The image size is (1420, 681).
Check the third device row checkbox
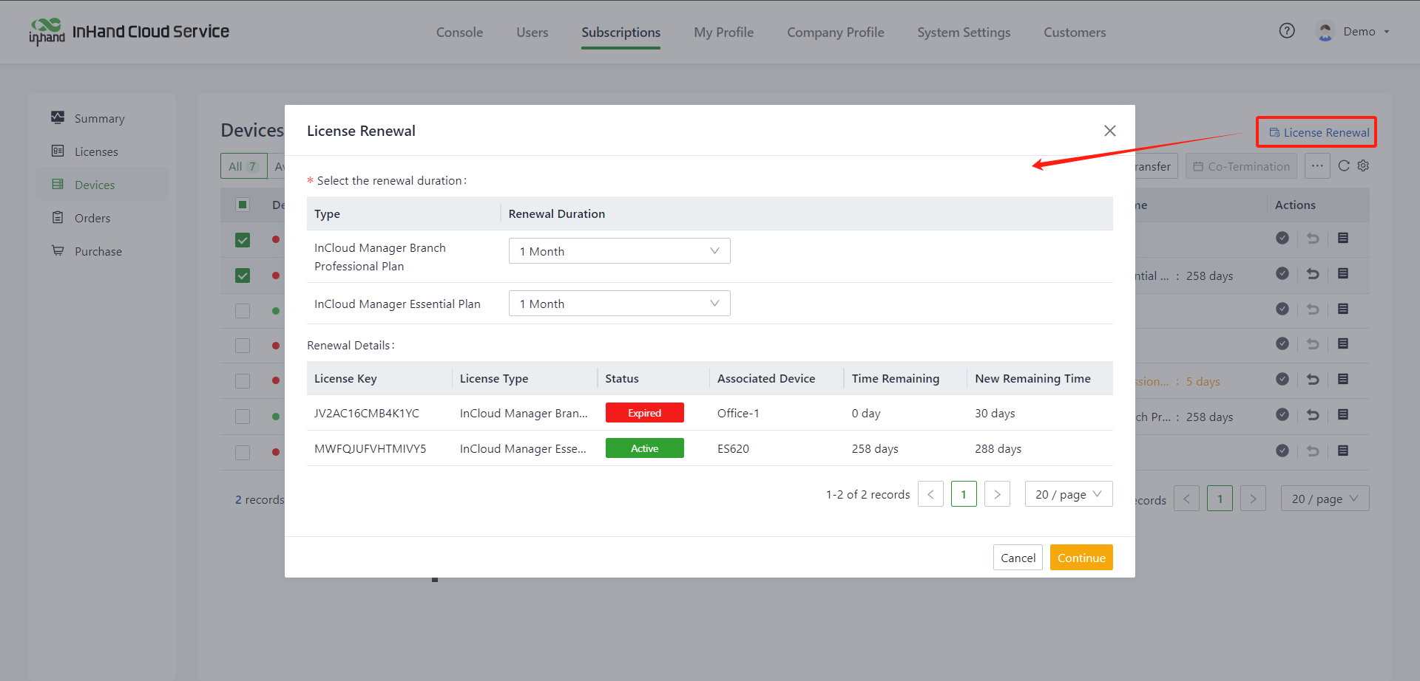243,311
